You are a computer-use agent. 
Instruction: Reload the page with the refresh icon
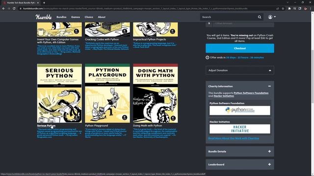[x=14, y=9]
